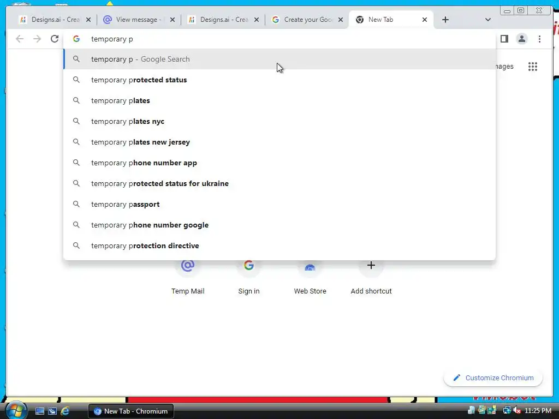Reload the current page
Image resolution: width=559 pixels, height=419 pixels.
tap(55, 39)
